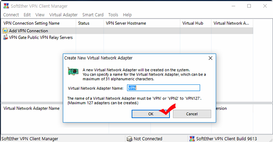Open the Edit menu
This screenshot has height=142, width=273.
[x=27, y=15]
